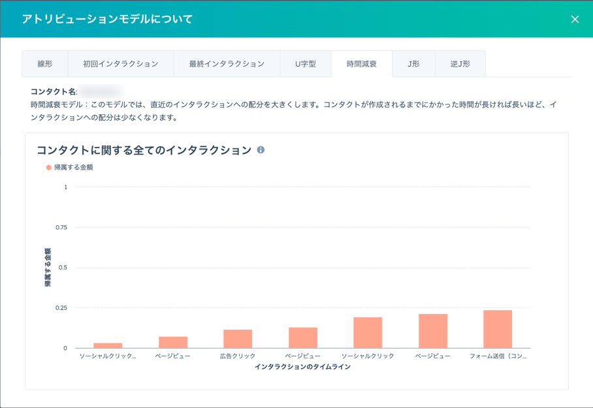Click the 広告クリック x-axis label
Image resolution: width=593 pixels, height=408 pixels.
point(238,356)
